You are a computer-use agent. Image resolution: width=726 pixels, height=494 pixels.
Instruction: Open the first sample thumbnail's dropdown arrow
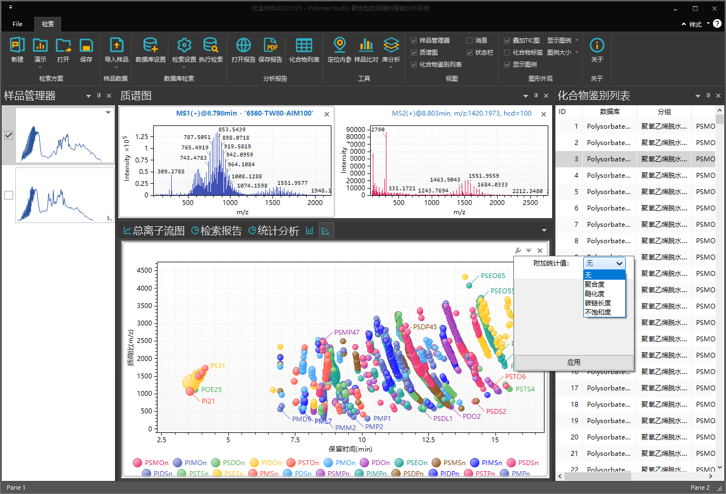(x=108, y=113)
